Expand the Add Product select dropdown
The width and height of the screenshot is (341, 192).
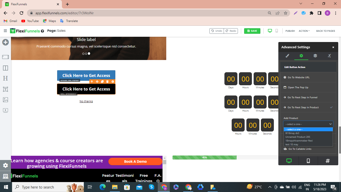click(x=308, y=124)
